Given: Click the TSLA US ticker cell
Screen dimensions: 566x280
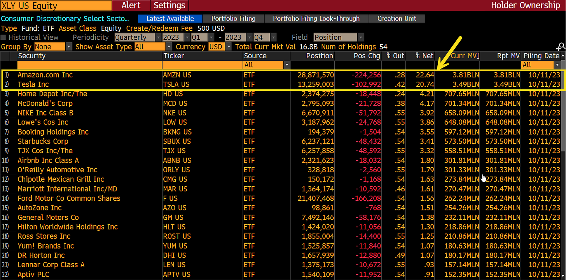Looking at the screenshot, I should tap(176, 84).
